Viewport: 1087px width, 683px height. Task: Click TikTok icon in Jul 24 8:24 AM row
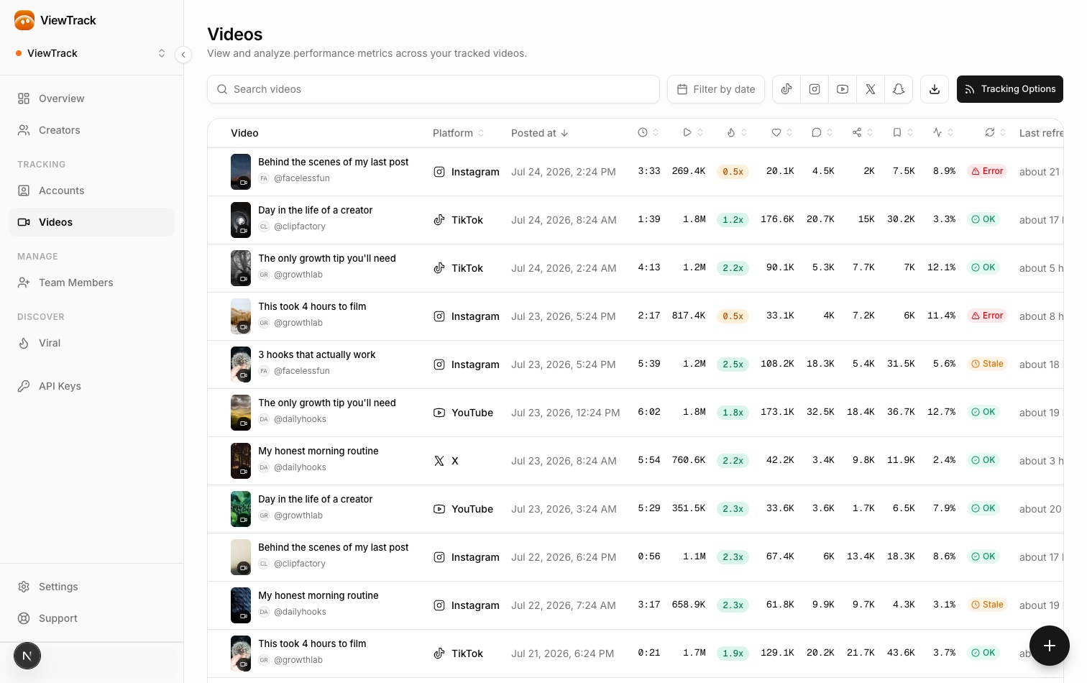click(439, 220)
